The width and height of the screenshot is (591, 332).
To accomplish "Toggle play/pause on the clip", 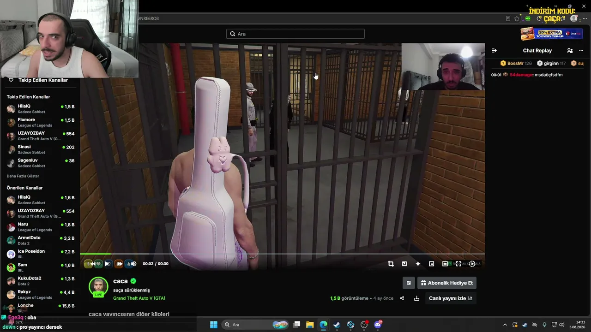I will click(x=107, y=264).
